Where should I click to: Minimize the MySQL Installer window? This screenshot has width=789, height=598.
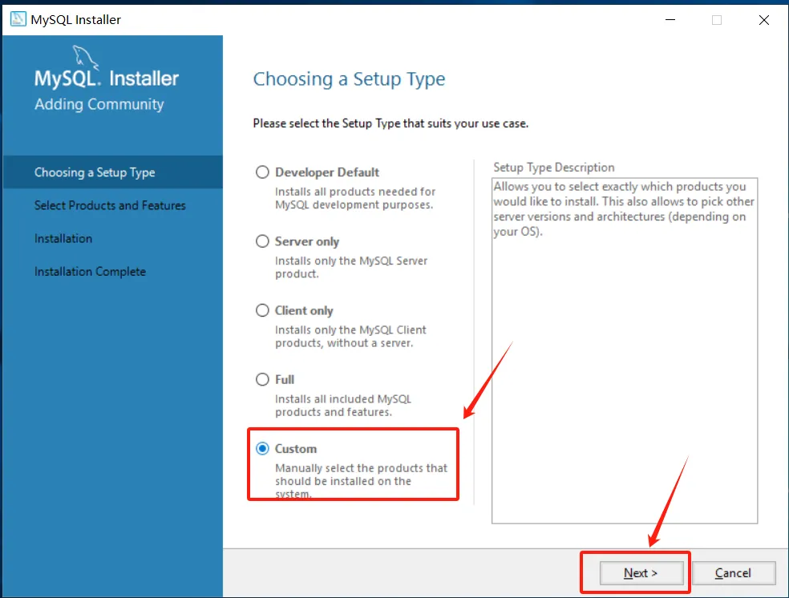coord(670,19)
